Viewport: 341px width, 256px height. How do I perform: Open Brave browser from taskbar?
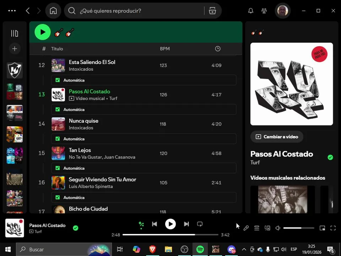[x=152, y=249]
